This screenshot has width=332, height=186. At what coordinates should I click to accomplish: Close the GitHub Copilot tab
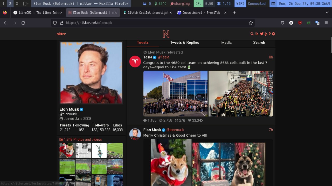(x=170, y=13)
